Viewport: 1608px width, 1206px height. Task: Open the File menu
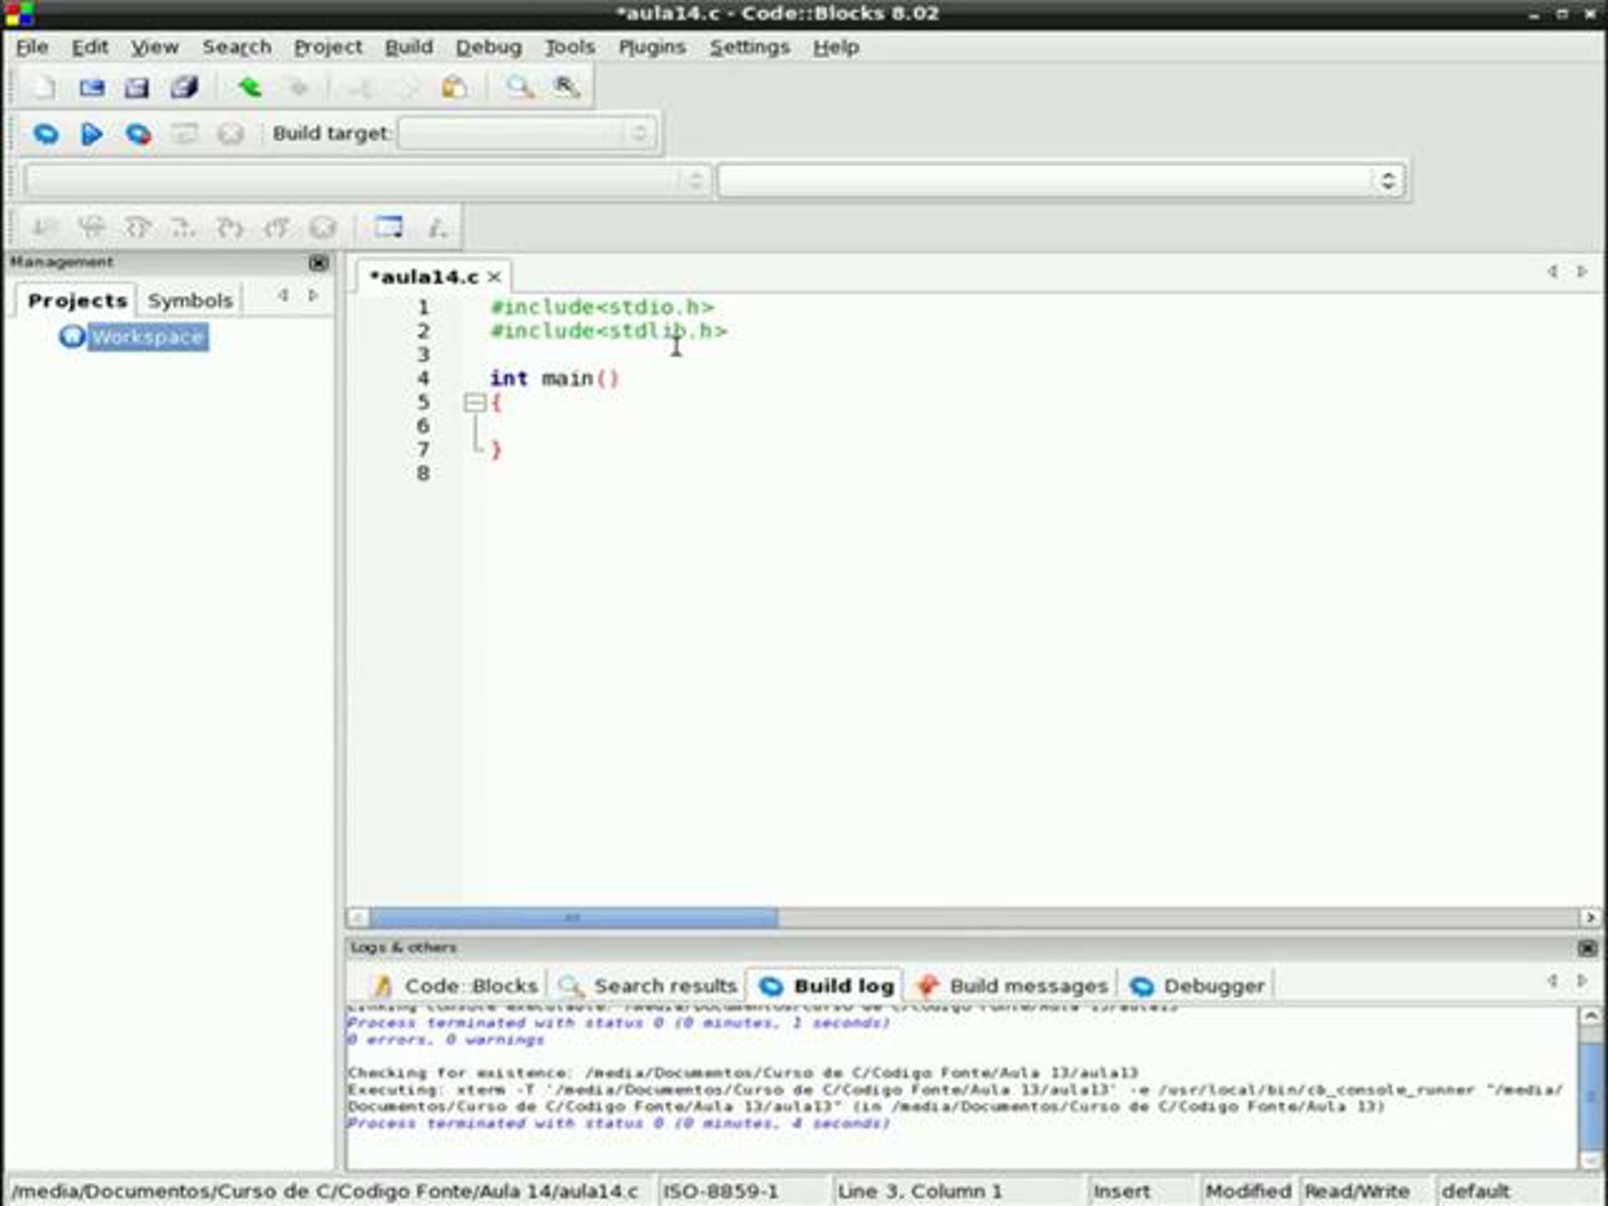(x=32, y=48)
